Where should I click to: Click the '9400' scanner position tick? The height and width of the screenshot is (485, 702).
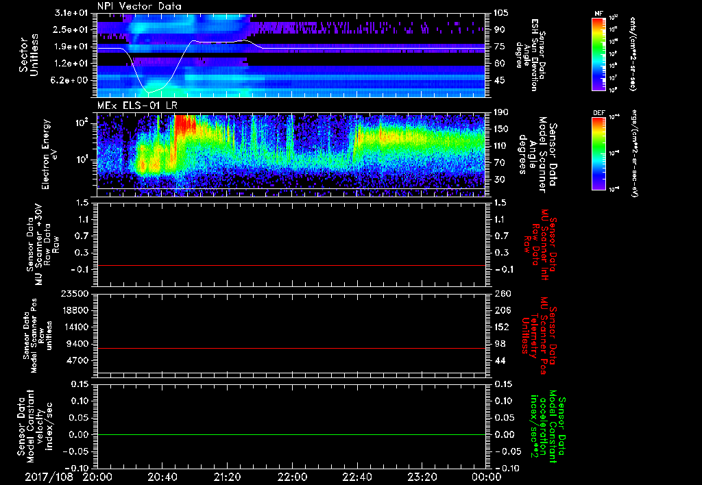(x=79, y=344)
